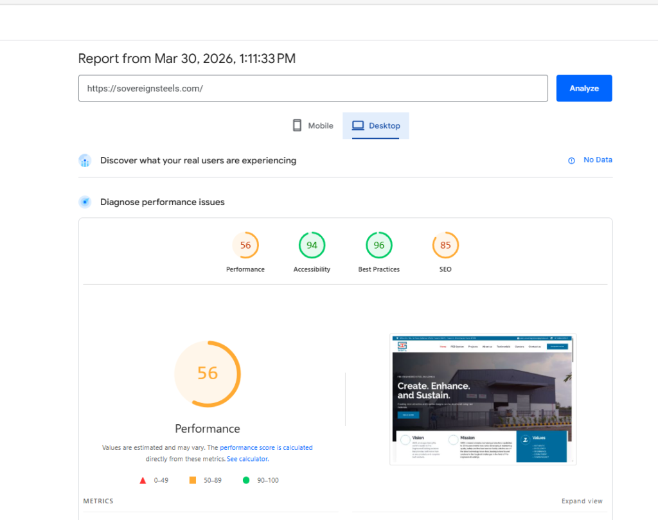This screenshot has width=658, height=520.
Task: Switch to the Mobile tab
Action: click(x=313, y=126)
